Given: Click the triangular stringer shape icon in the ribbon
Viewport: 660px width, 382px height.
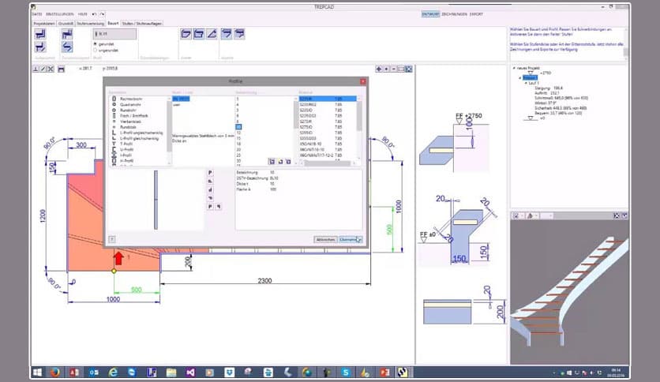Looking at the screenshot, I should pyautogui.click(x=212, y=34).
